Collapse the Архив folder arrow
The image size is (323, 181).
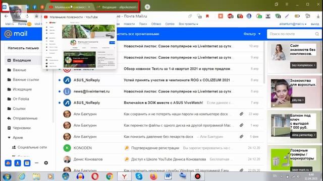(9, 137)
